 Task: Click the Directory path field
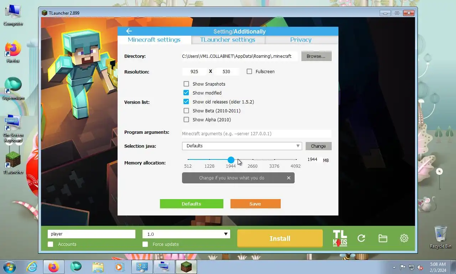click(240, 56)
